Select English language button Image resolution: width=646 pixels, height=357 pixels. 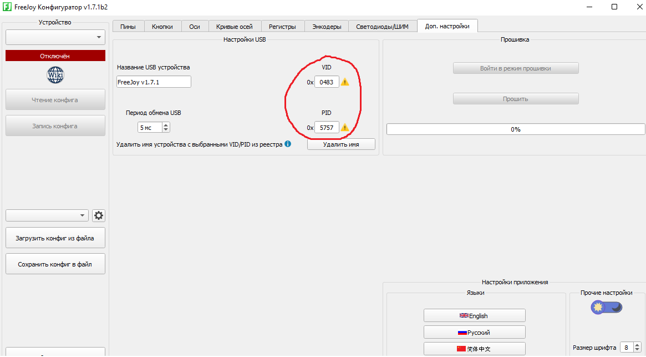point(474,316)
